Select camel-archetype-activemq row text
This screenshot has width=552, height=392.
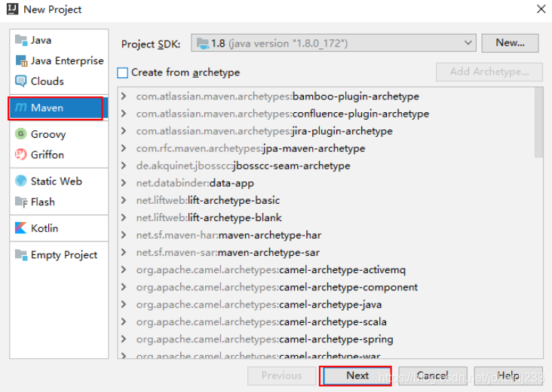[x=271, y=270]
